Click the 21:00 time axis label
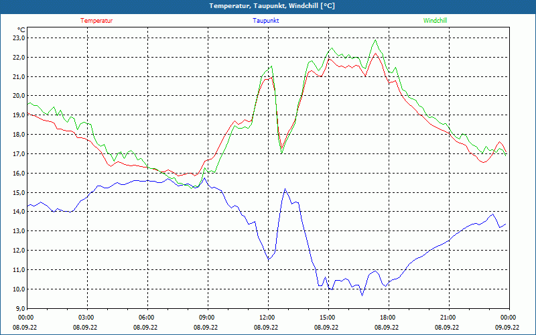The height and width of the screenshot is (335, 536). 449,318
